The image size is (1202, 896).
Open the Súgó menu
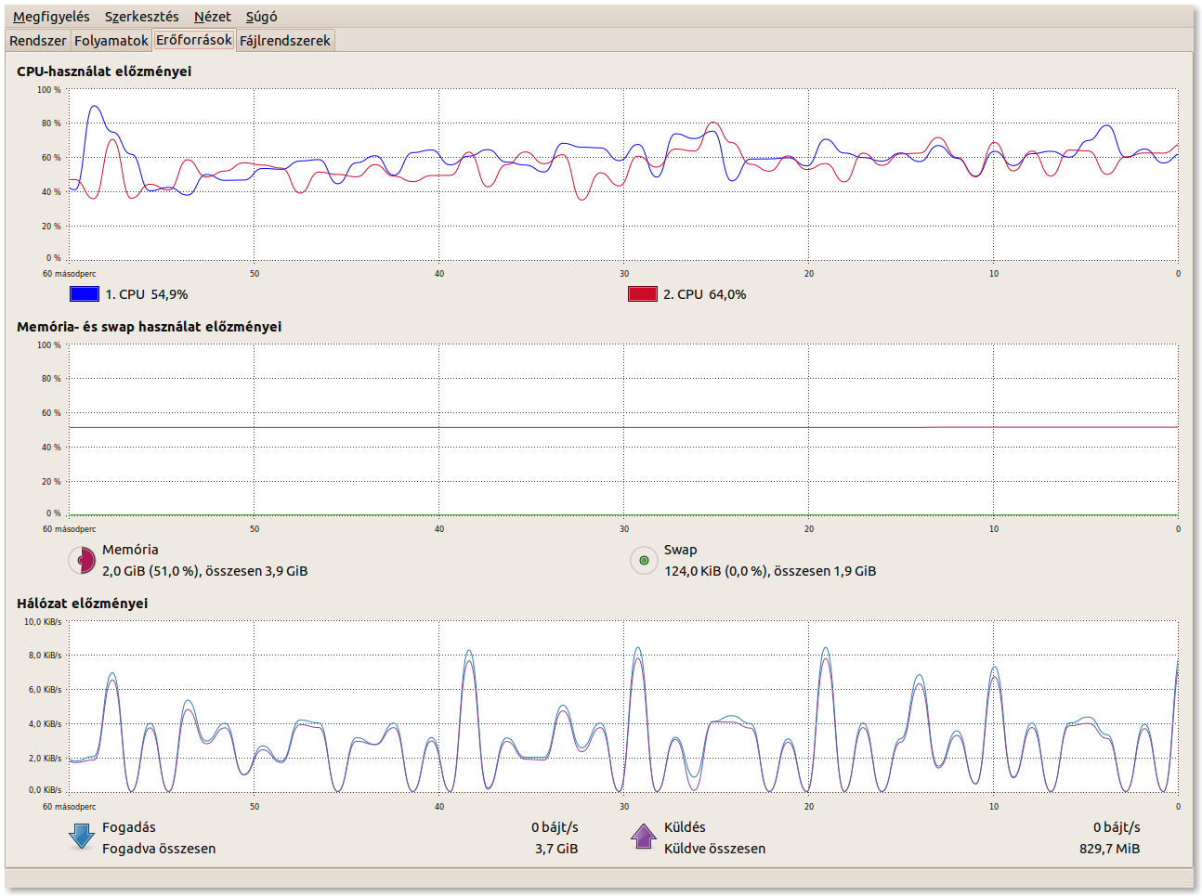tap(261, 17)
